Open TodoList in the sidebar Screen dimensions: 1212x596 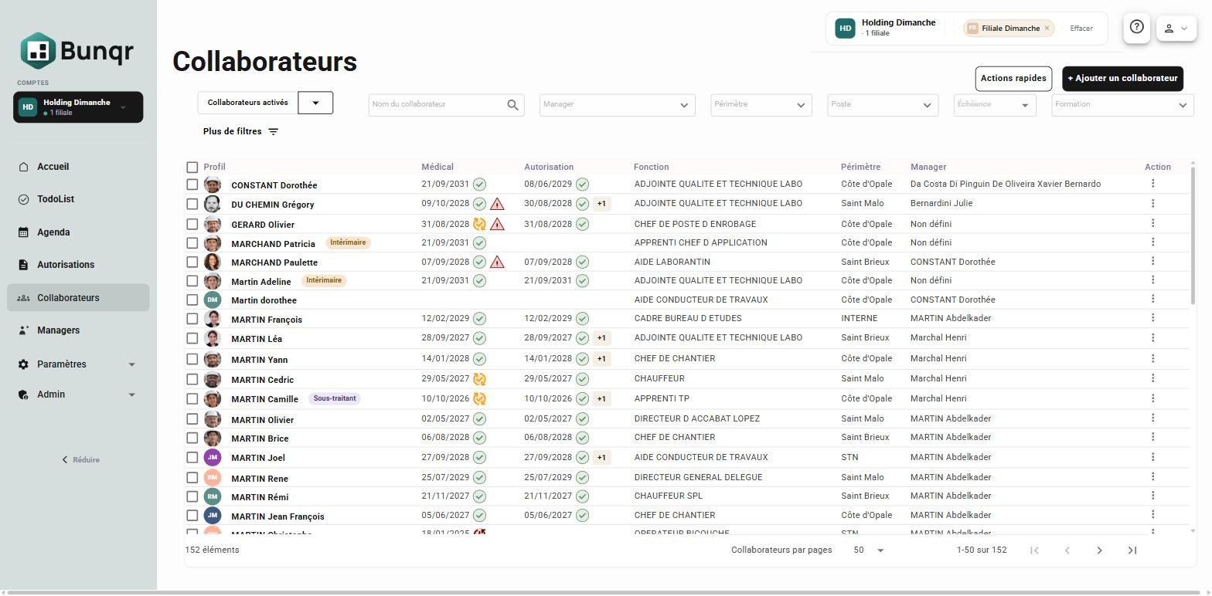click(x=77, y=199)
